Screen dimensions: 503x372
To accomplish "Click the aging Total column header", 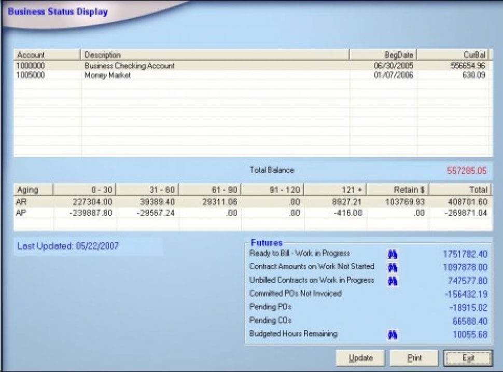I will [x=460, y=190].
